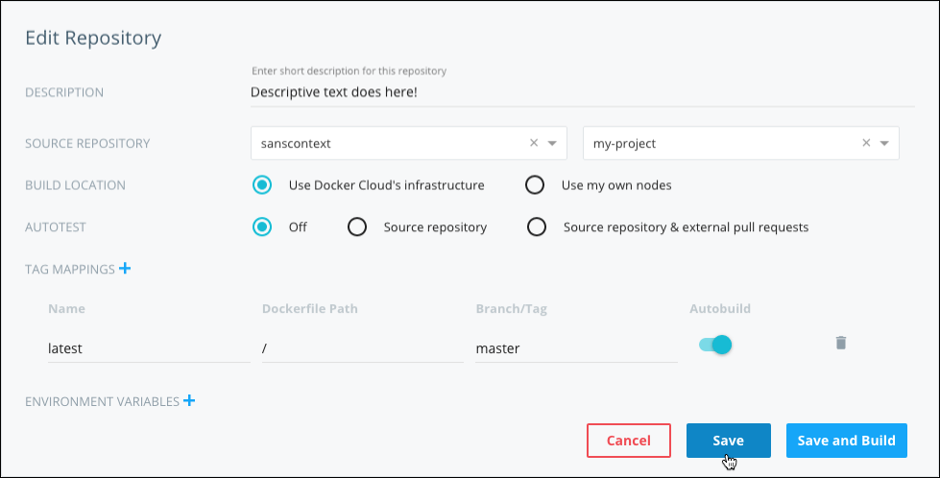940x478 pixels.
Task: Select Use my own nodes option
Action: coord(535,184)
